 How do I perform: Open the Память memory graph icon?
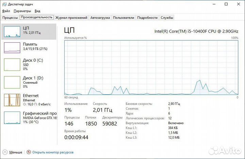coord(12,47)
